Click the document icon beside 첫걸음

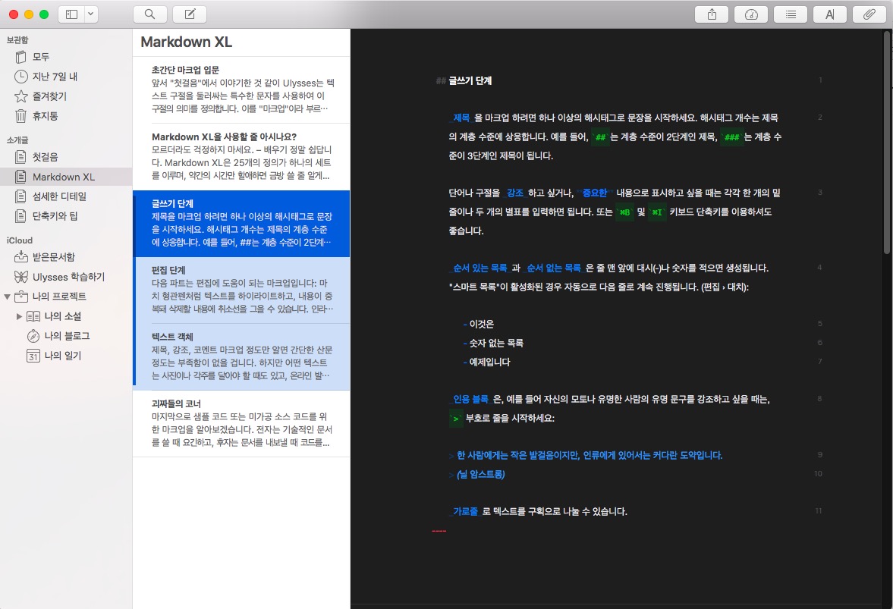(x=20, y=156)
